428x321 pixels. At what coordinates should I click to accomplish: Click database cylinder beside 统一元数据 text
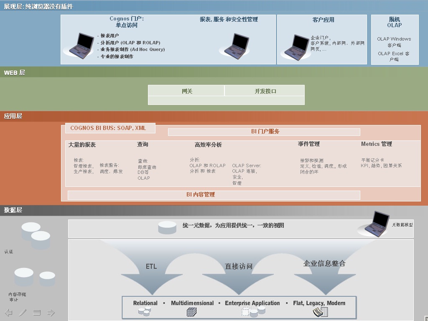point(167,227)
